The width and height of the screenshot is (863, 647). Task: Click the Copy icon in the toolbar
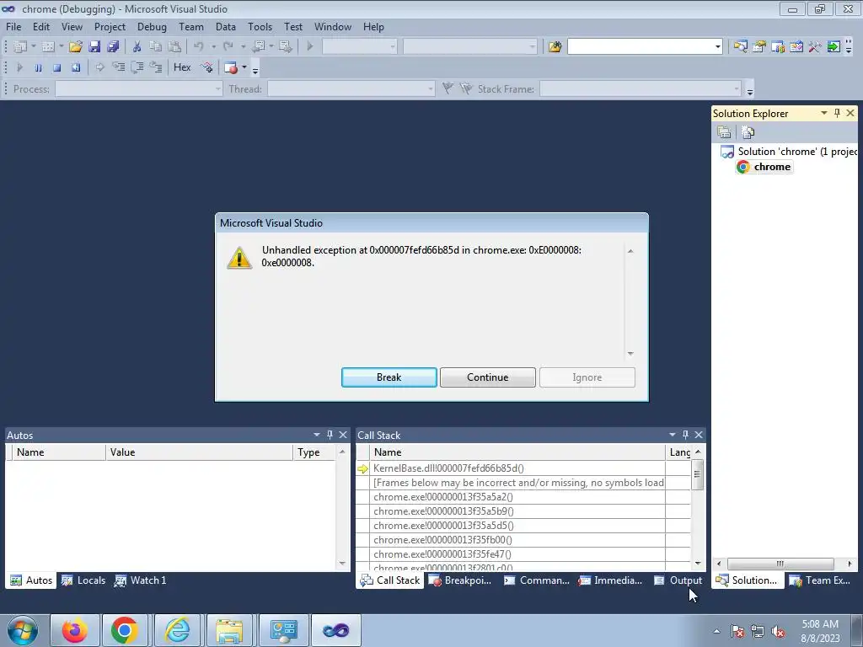(x=156, y=47)
